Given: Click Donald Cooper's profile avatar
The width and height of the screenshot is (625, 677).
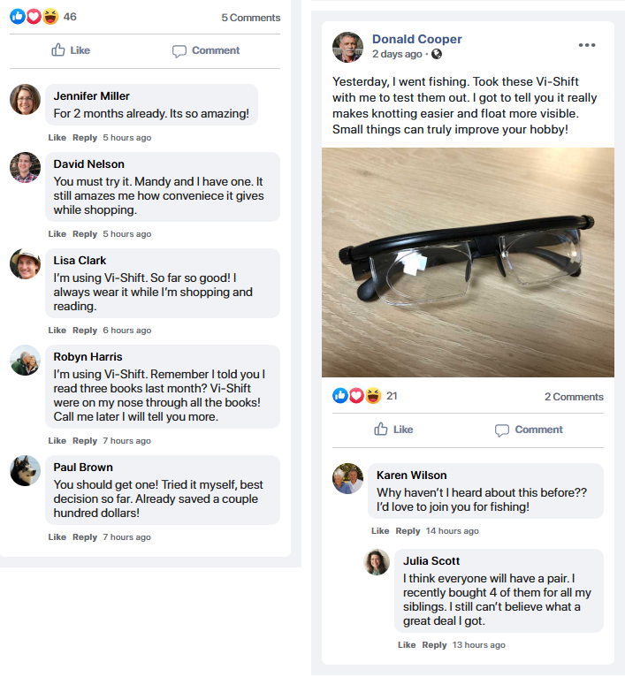Looking at the screenshot, I should click(x=347, y=48).
